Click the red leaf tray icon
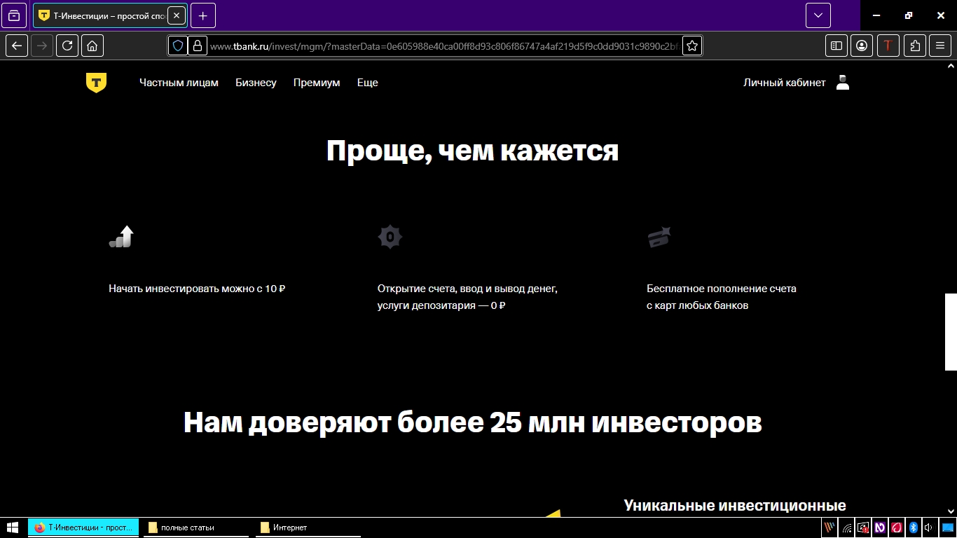The image size is (957, 538). click(896, 527)
